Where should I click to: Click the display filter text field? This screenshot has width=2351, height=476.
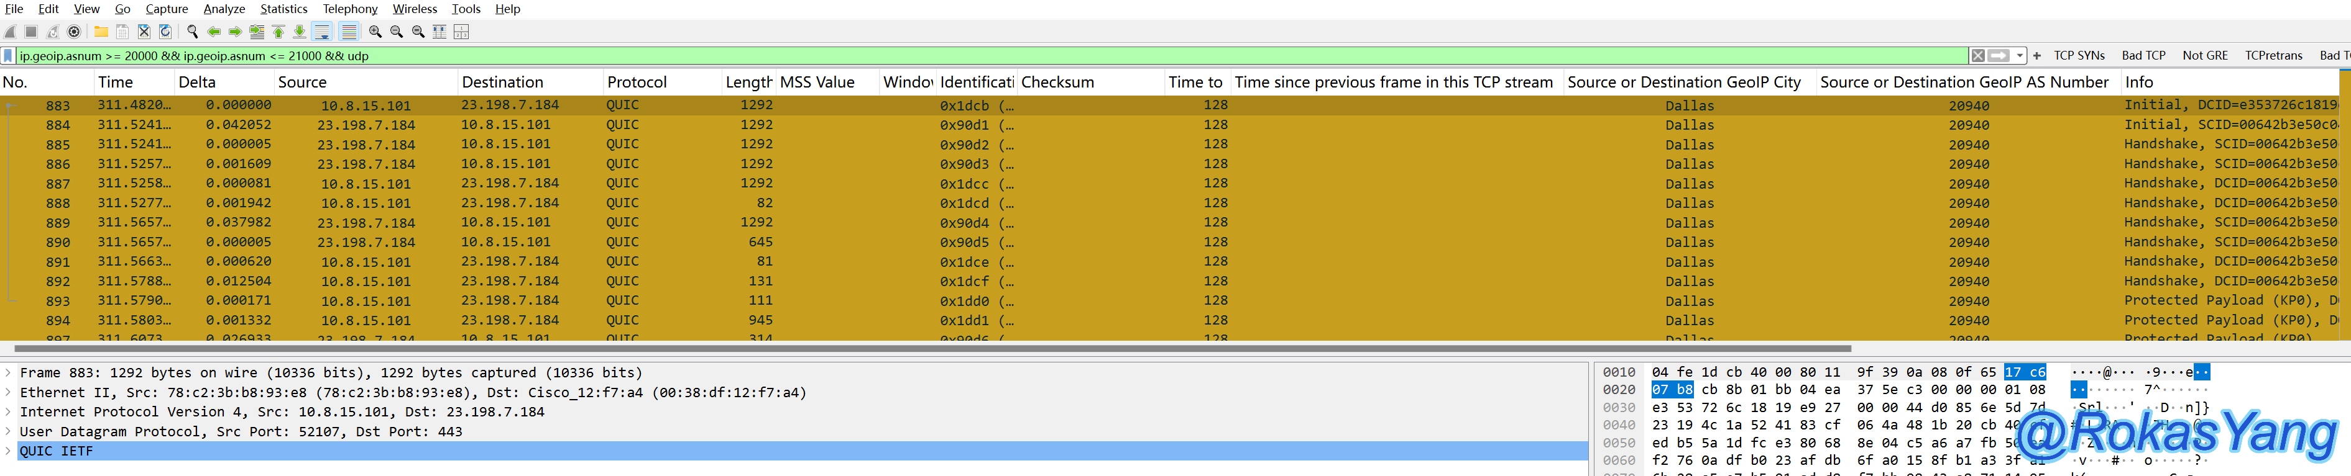coord(913,56)
